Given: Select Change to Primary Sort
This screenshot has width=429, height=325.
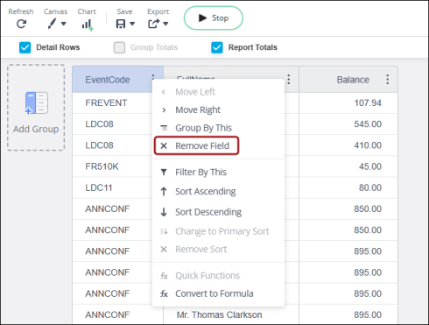Looking at the screenshot, I should tap(218, 231).
